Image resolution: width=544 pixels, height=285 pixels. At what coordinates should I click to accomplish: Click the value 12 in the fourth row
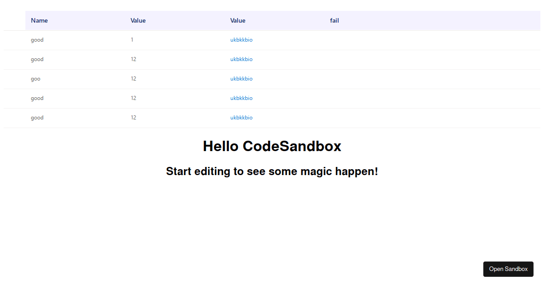click(x=133, y=98)
